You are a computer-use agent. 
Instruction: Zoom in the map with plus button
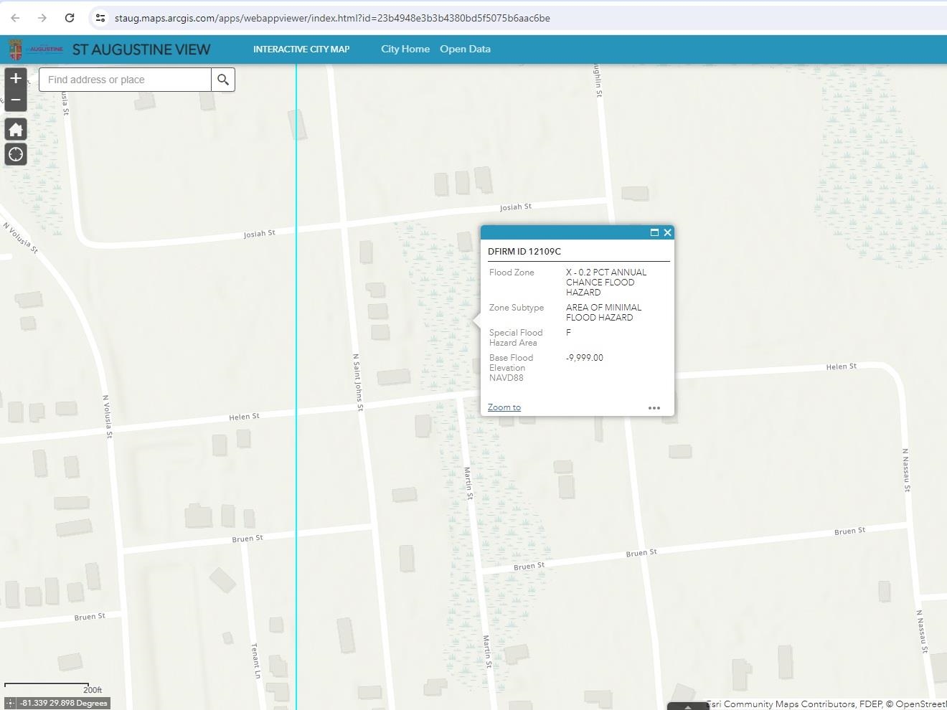coord(16,78)
